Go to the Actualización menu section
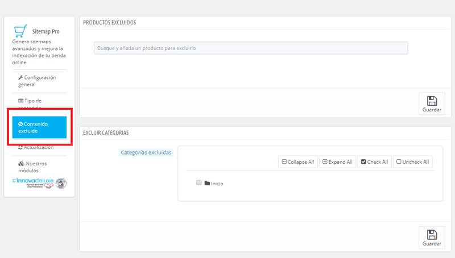455x258 pixels. (39, 148)
